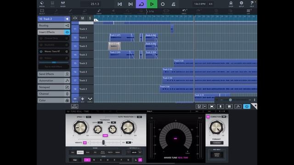Choose the Select tool in the toolbar

(x=42, y=11)
